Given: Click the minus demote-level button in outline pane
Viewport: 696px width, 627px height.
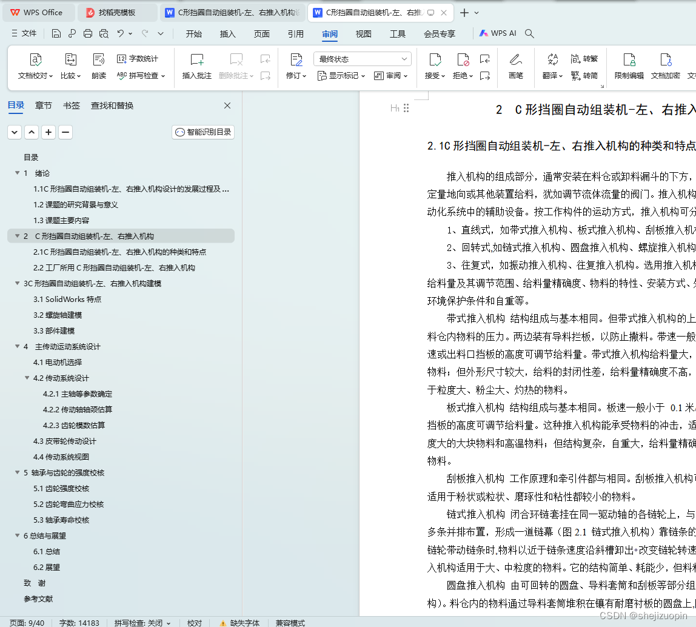Looking at the screenshot, I should 65,132.
